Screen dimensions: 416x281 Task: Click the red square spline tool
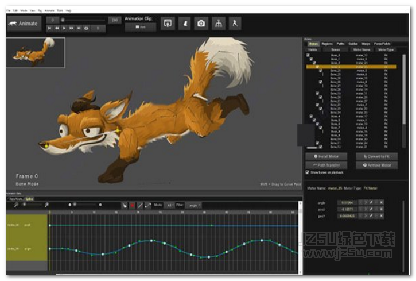pyautogui.click(x=132, y=205)
